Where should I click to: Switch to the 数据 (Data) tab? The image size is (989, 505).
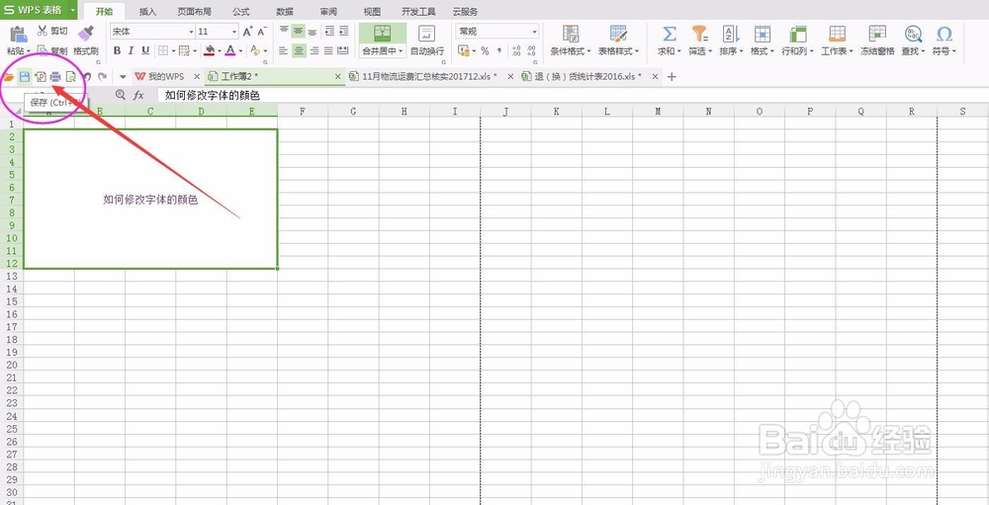285,11
